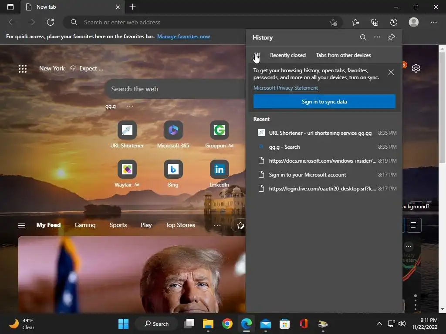Open the 6 notifications badge
446x334 pixels.
pos(404,65)
